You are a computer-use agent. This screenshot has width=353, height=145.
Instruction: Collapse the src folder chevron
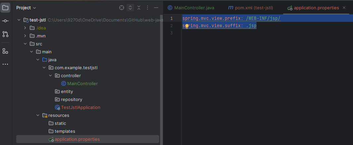click(25, 44)
